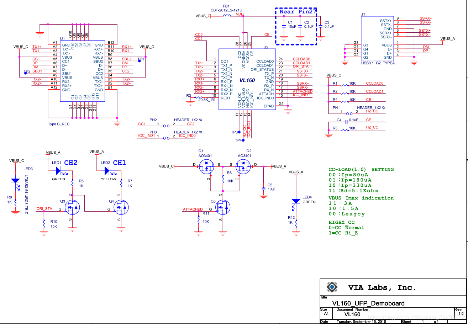468x324 pixels.
Task: Click the USB3.1_G2_TYPEA connector label
Action: (378, 63)
